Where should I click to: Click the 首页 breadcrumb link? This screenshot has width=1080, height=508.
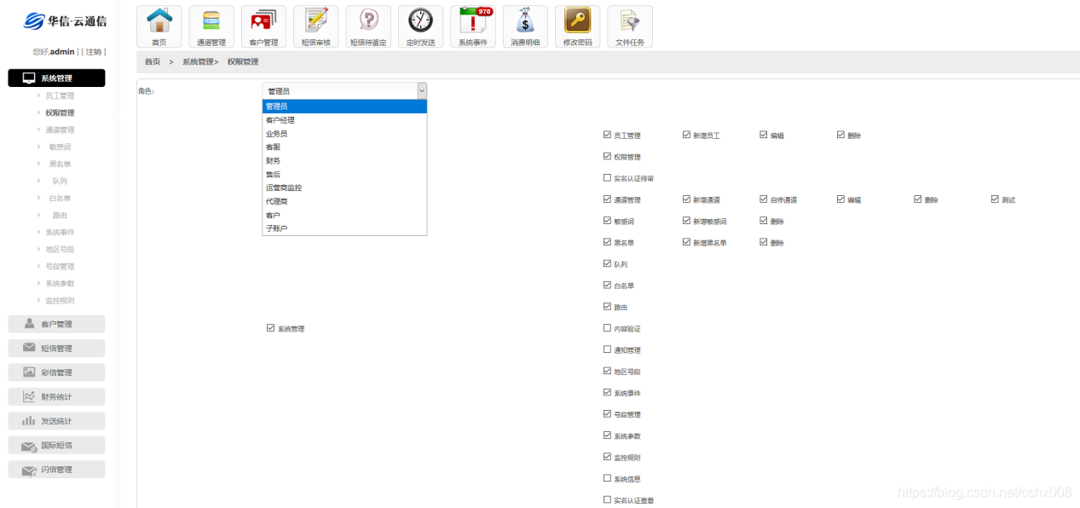153,62
